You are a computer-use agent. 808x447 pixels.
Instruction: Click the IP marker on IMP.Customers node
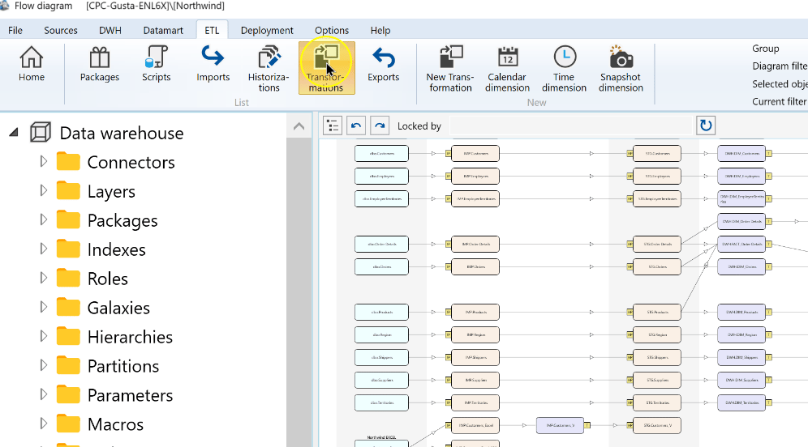[x=449, y=153]
